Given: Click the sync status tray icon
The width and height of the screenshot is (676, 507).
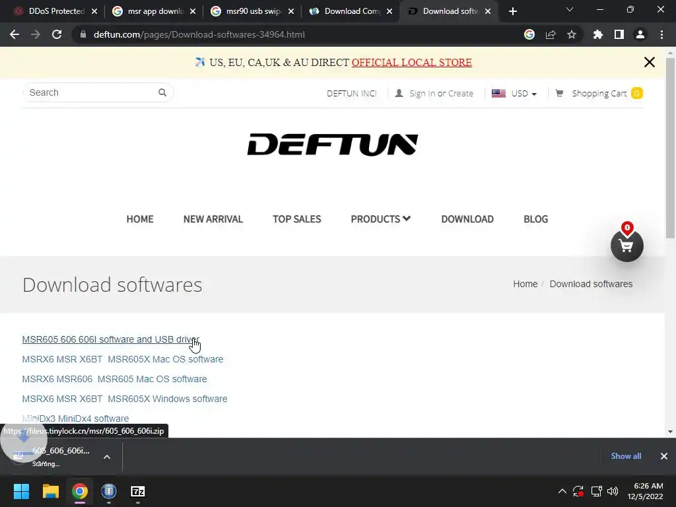Looking at the screenshot, I should (578, 491).
